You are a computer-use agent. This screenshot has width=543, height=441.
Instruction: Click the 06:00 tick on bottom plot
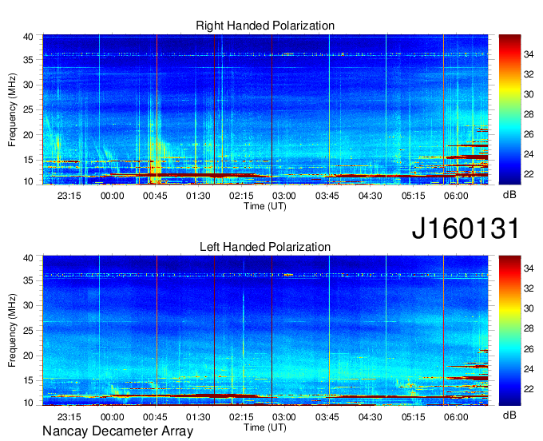pyautogui.click(x=457, y=417)
